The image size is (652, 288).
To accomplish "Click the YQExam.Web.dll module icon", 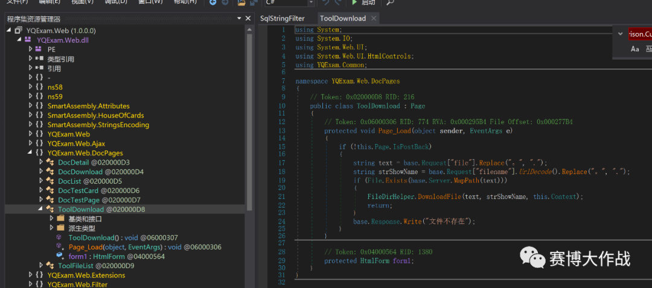I will coord(28,40).
